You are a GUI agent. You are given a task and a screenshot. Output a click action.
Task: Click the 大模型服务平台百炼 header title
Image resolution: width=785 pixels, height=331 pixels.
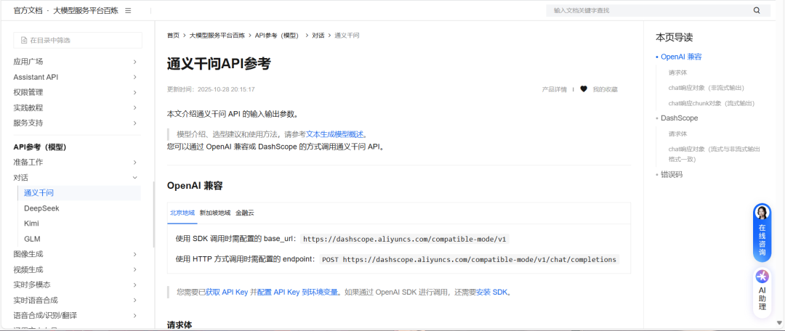point(84,10)
